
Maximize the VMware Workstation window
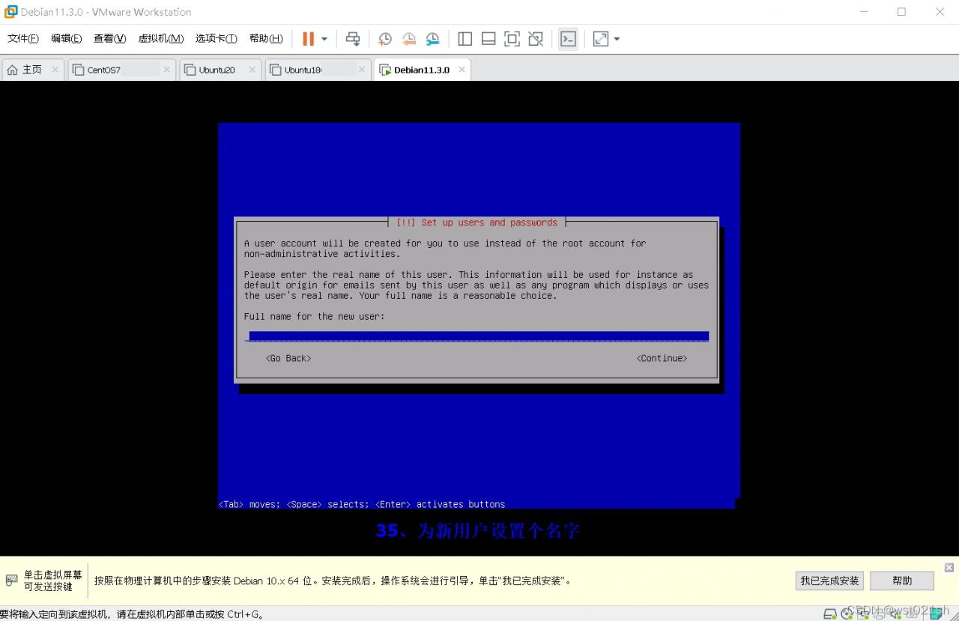901,12
